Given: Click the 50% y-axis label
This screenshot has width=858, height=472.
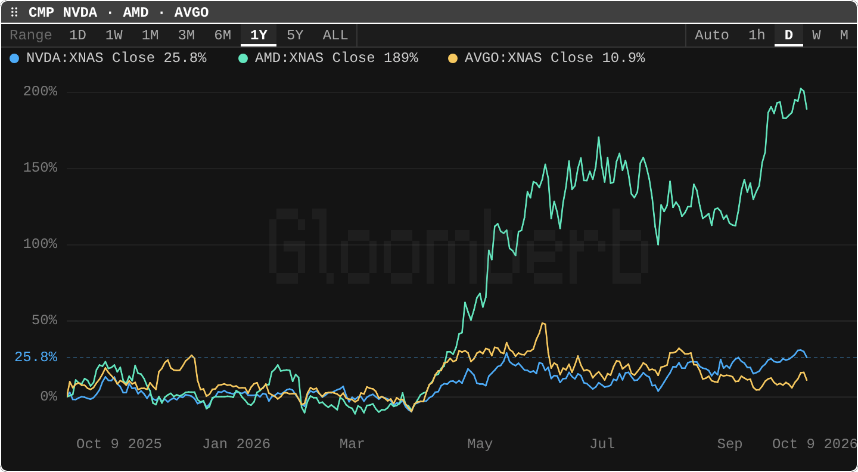Looking at the screenshot, I should (45, 321).
